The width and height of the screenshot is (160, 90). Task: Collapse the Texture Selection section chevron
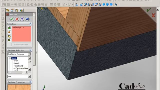pyautogui.click(x=31, y=50)
